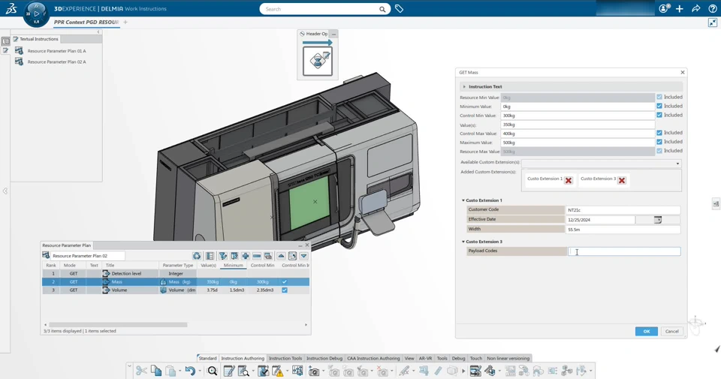721x379 pixels.
Task: Open the AR-VR tab
Action: [425, 358]
